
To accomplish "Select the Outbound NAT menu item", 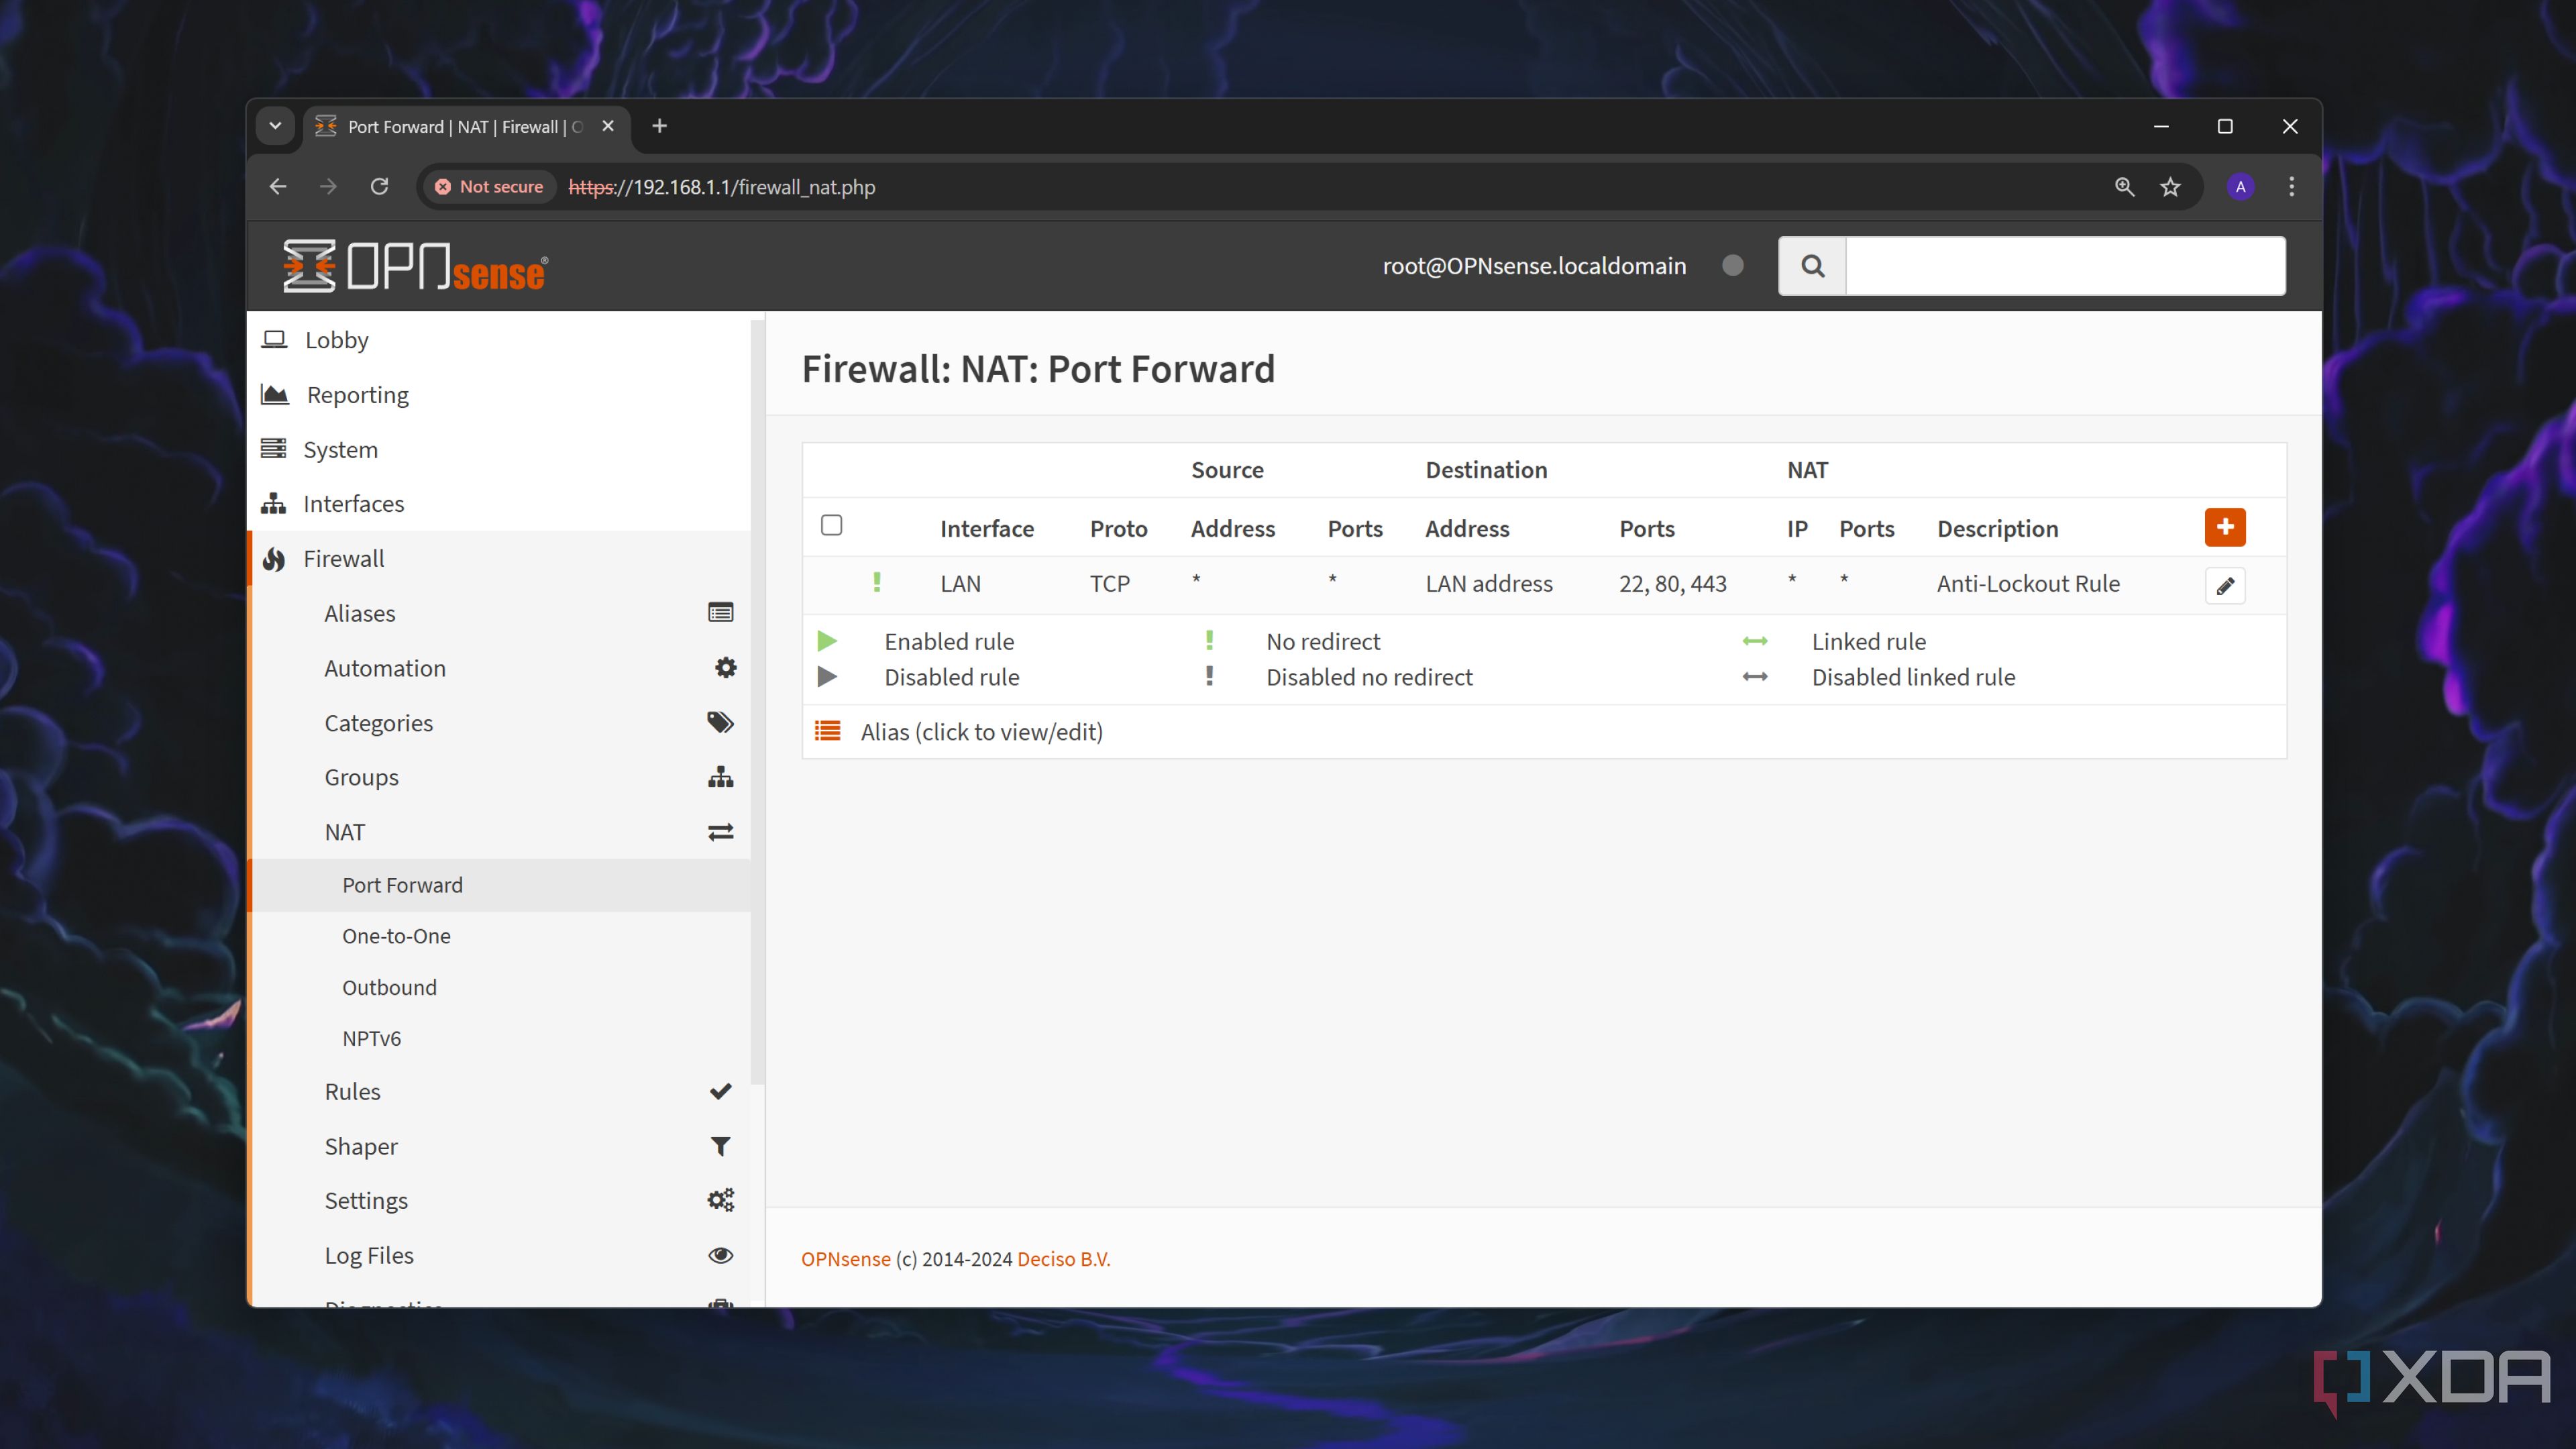I will pos(389,987).
